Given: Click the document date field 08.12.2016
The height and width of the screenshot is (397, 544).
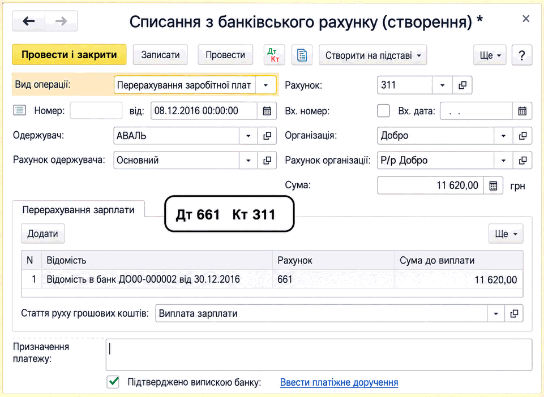Looking at the screenshot, I should [204, 111].
